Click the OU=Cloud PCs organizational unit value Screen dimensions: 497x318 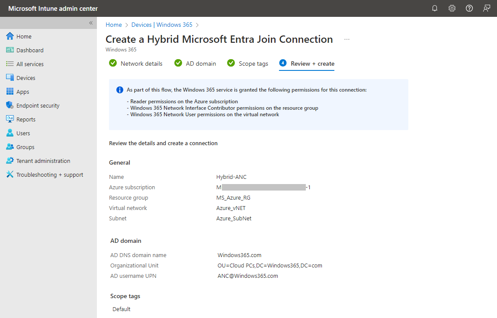(270, 266)
